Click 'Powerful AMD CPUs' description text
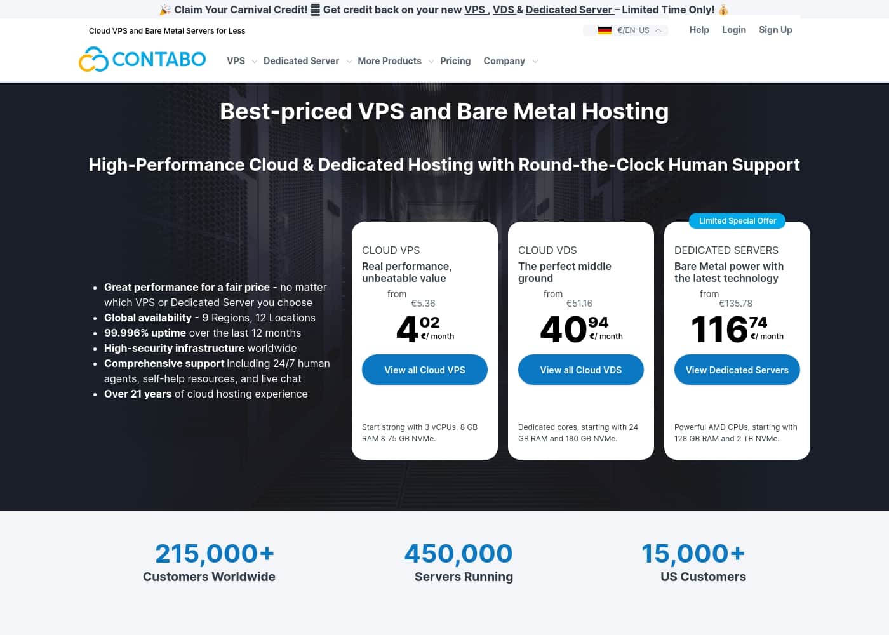Viewport: 889px width, 635px height. pos(736,433)
